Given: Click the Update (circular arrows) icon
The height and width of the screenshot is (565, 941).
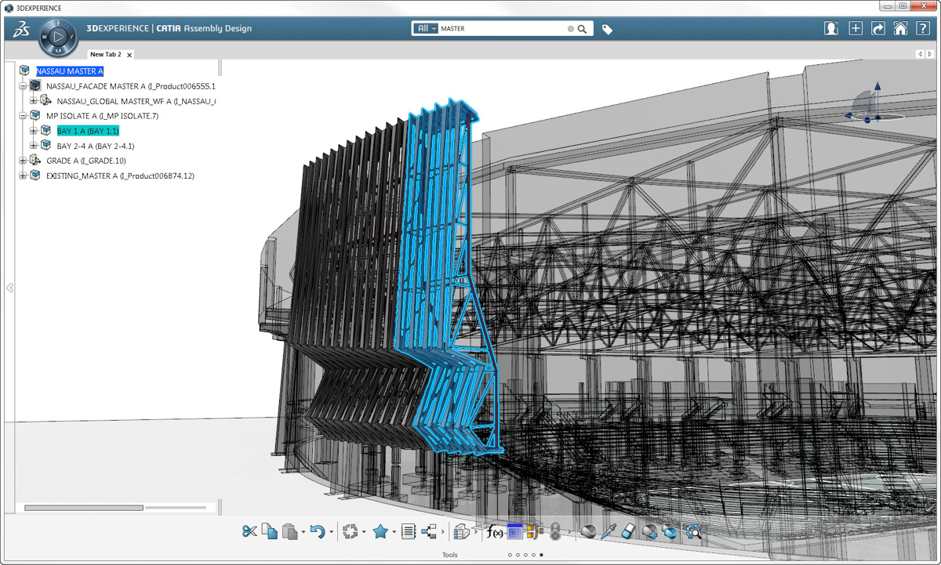Looking at the screenshot, I should pyautogui.click(x=351, y=532).
